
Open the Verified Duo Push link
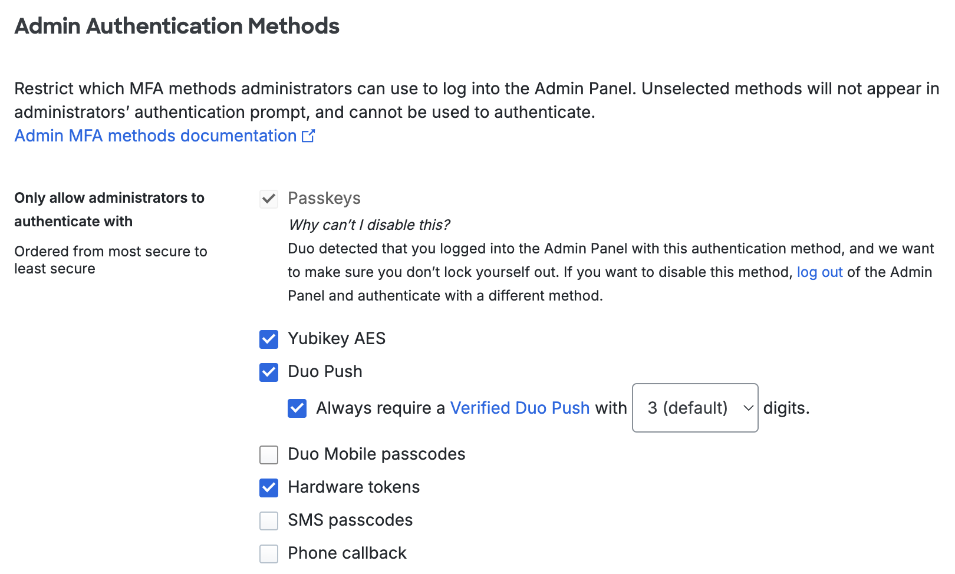(519, 408)
